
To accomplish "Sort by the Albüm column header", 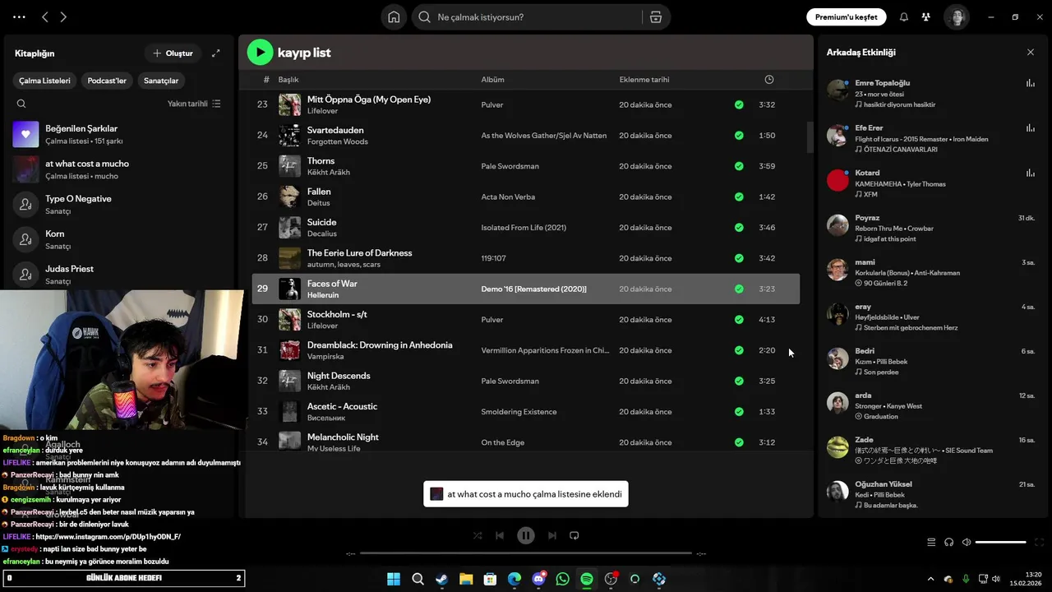I will tap(492, 80).
